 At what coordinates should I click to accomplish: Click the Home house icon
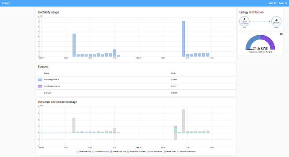click(x=276, y=20)
